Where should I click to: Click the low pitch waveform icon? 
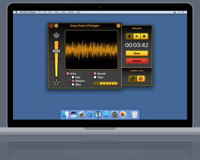[56, 82]
